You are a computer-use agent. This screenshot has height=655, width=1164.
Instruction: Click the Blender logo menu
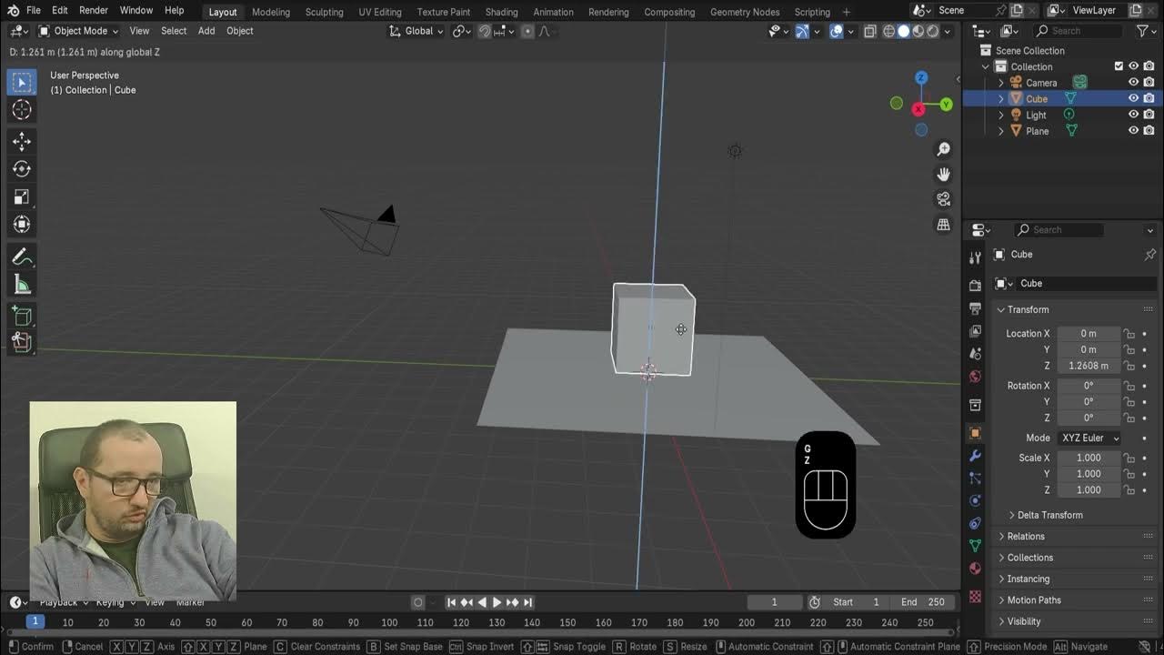13,10
